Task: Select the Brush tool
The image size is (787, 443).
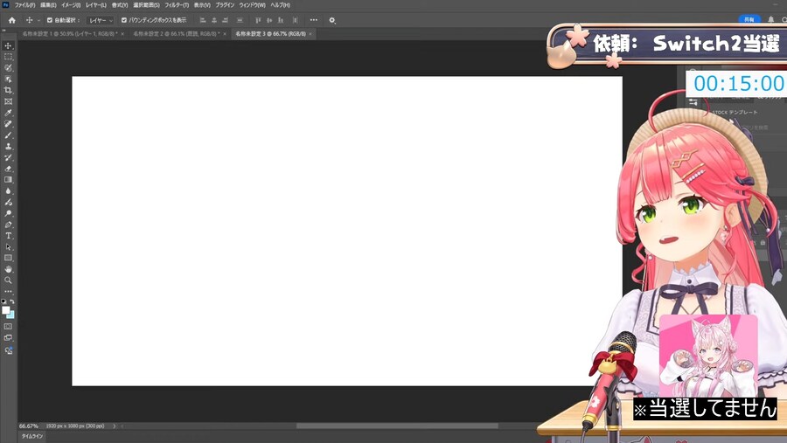Action: [8, 135]
